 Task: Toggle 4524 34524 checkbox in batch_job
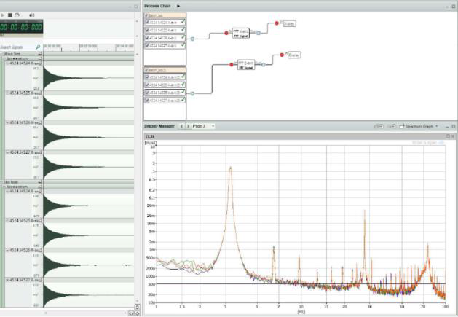coord(148,22)
